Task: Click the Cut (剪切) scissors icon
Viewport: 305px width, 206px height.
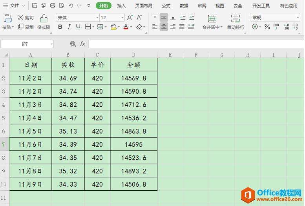Action: [21, 18]
